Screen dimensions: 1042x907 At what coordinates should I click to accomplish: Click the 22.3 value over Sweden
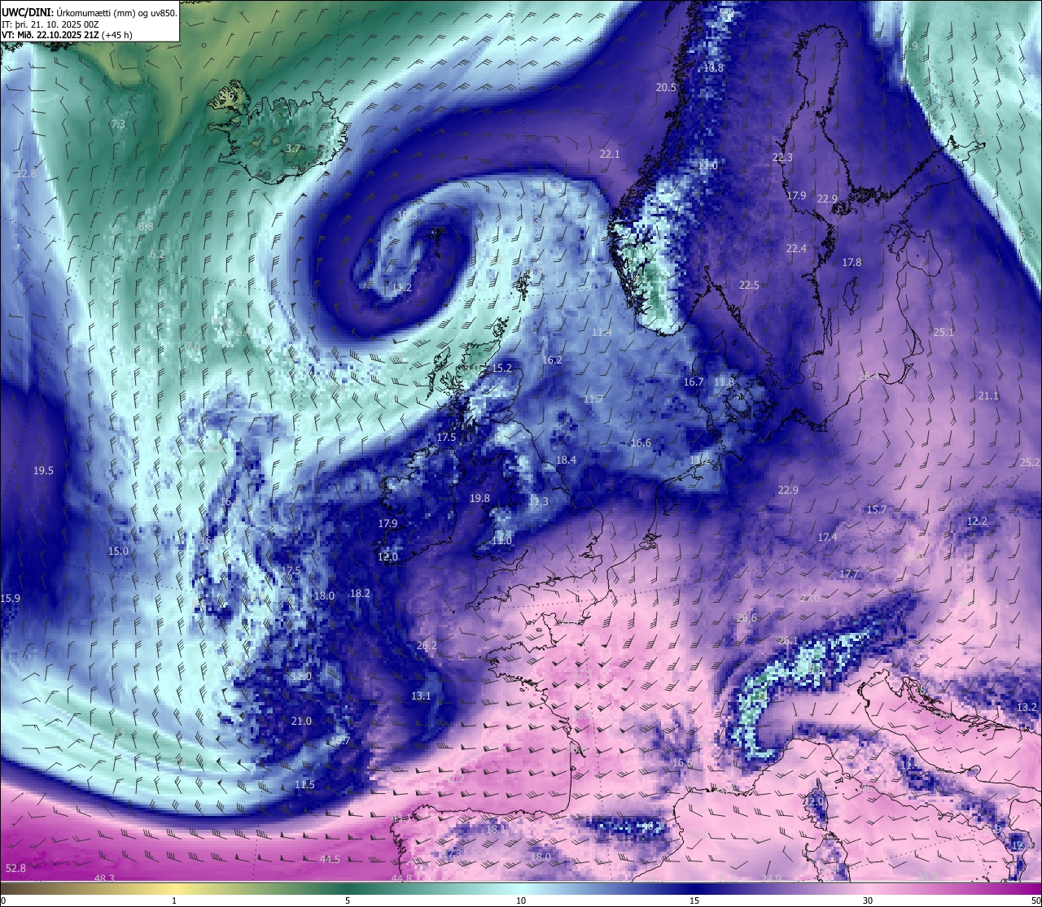click(x=782, y=158)
